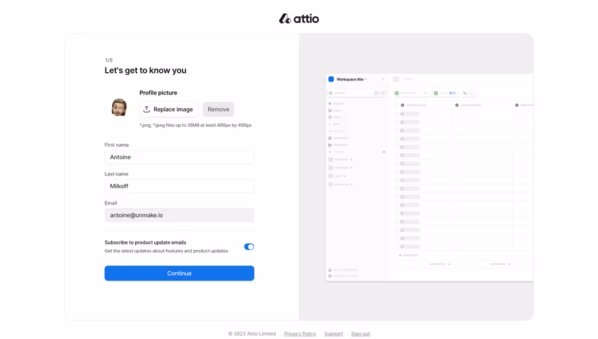Toggle product update emails subscription

[x=249, y=246]
